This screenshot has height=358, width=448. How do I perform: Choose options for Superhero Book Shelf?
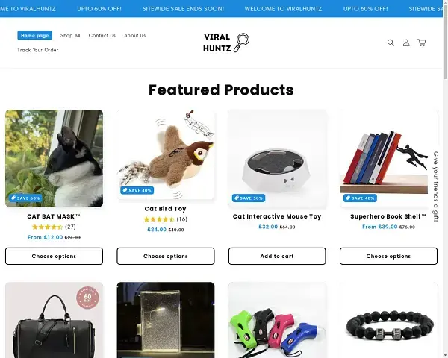click(388, 256)
